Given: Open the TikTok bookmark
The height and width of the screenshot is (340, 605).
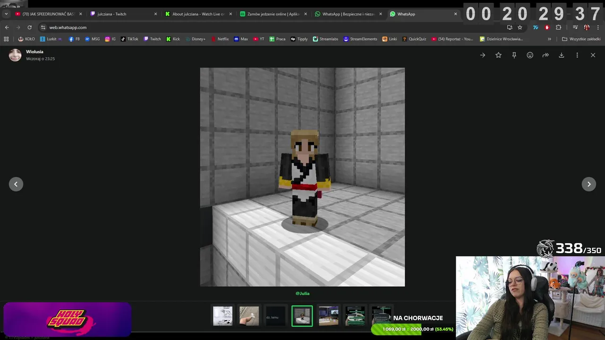Looking at the screenshot, I should click(x=130, y=39).
